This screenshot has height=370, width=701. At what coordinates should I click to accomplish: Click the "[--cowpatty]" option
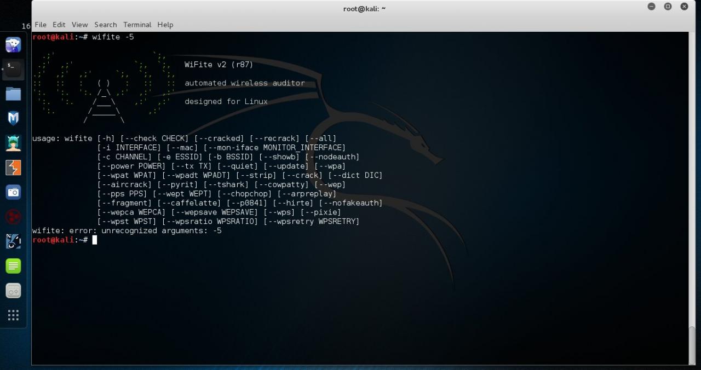[282, 185]
